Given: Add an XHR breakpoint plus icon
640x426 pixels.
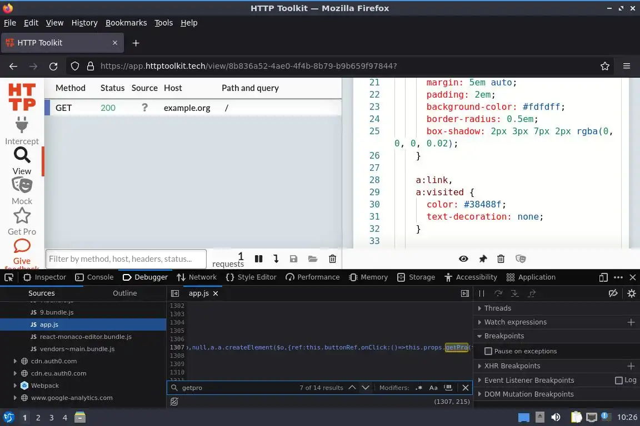Looking at the screenshot, I should [x=631, y=366].
